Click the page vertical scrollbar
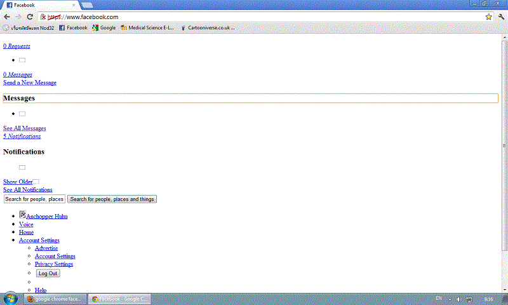This screenshot has width=508, height=305. coord(505,146)
